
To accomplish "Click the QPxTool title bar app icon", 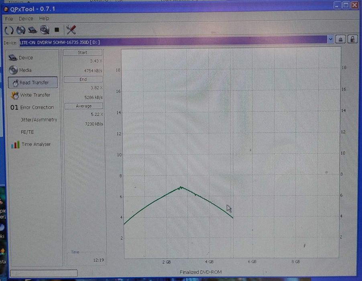I will pyautogui.click(x=6, y=9).
